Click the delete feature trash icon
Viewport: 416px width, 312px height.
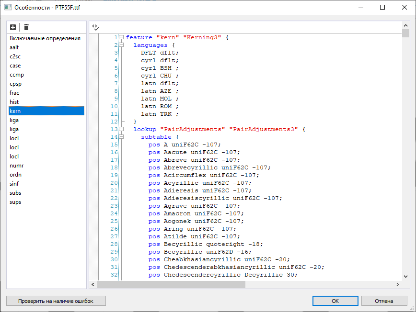26,27
